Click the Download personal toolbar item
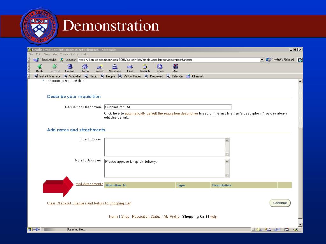This screenshot has width=326, height=244. click(x=154, y=76)
